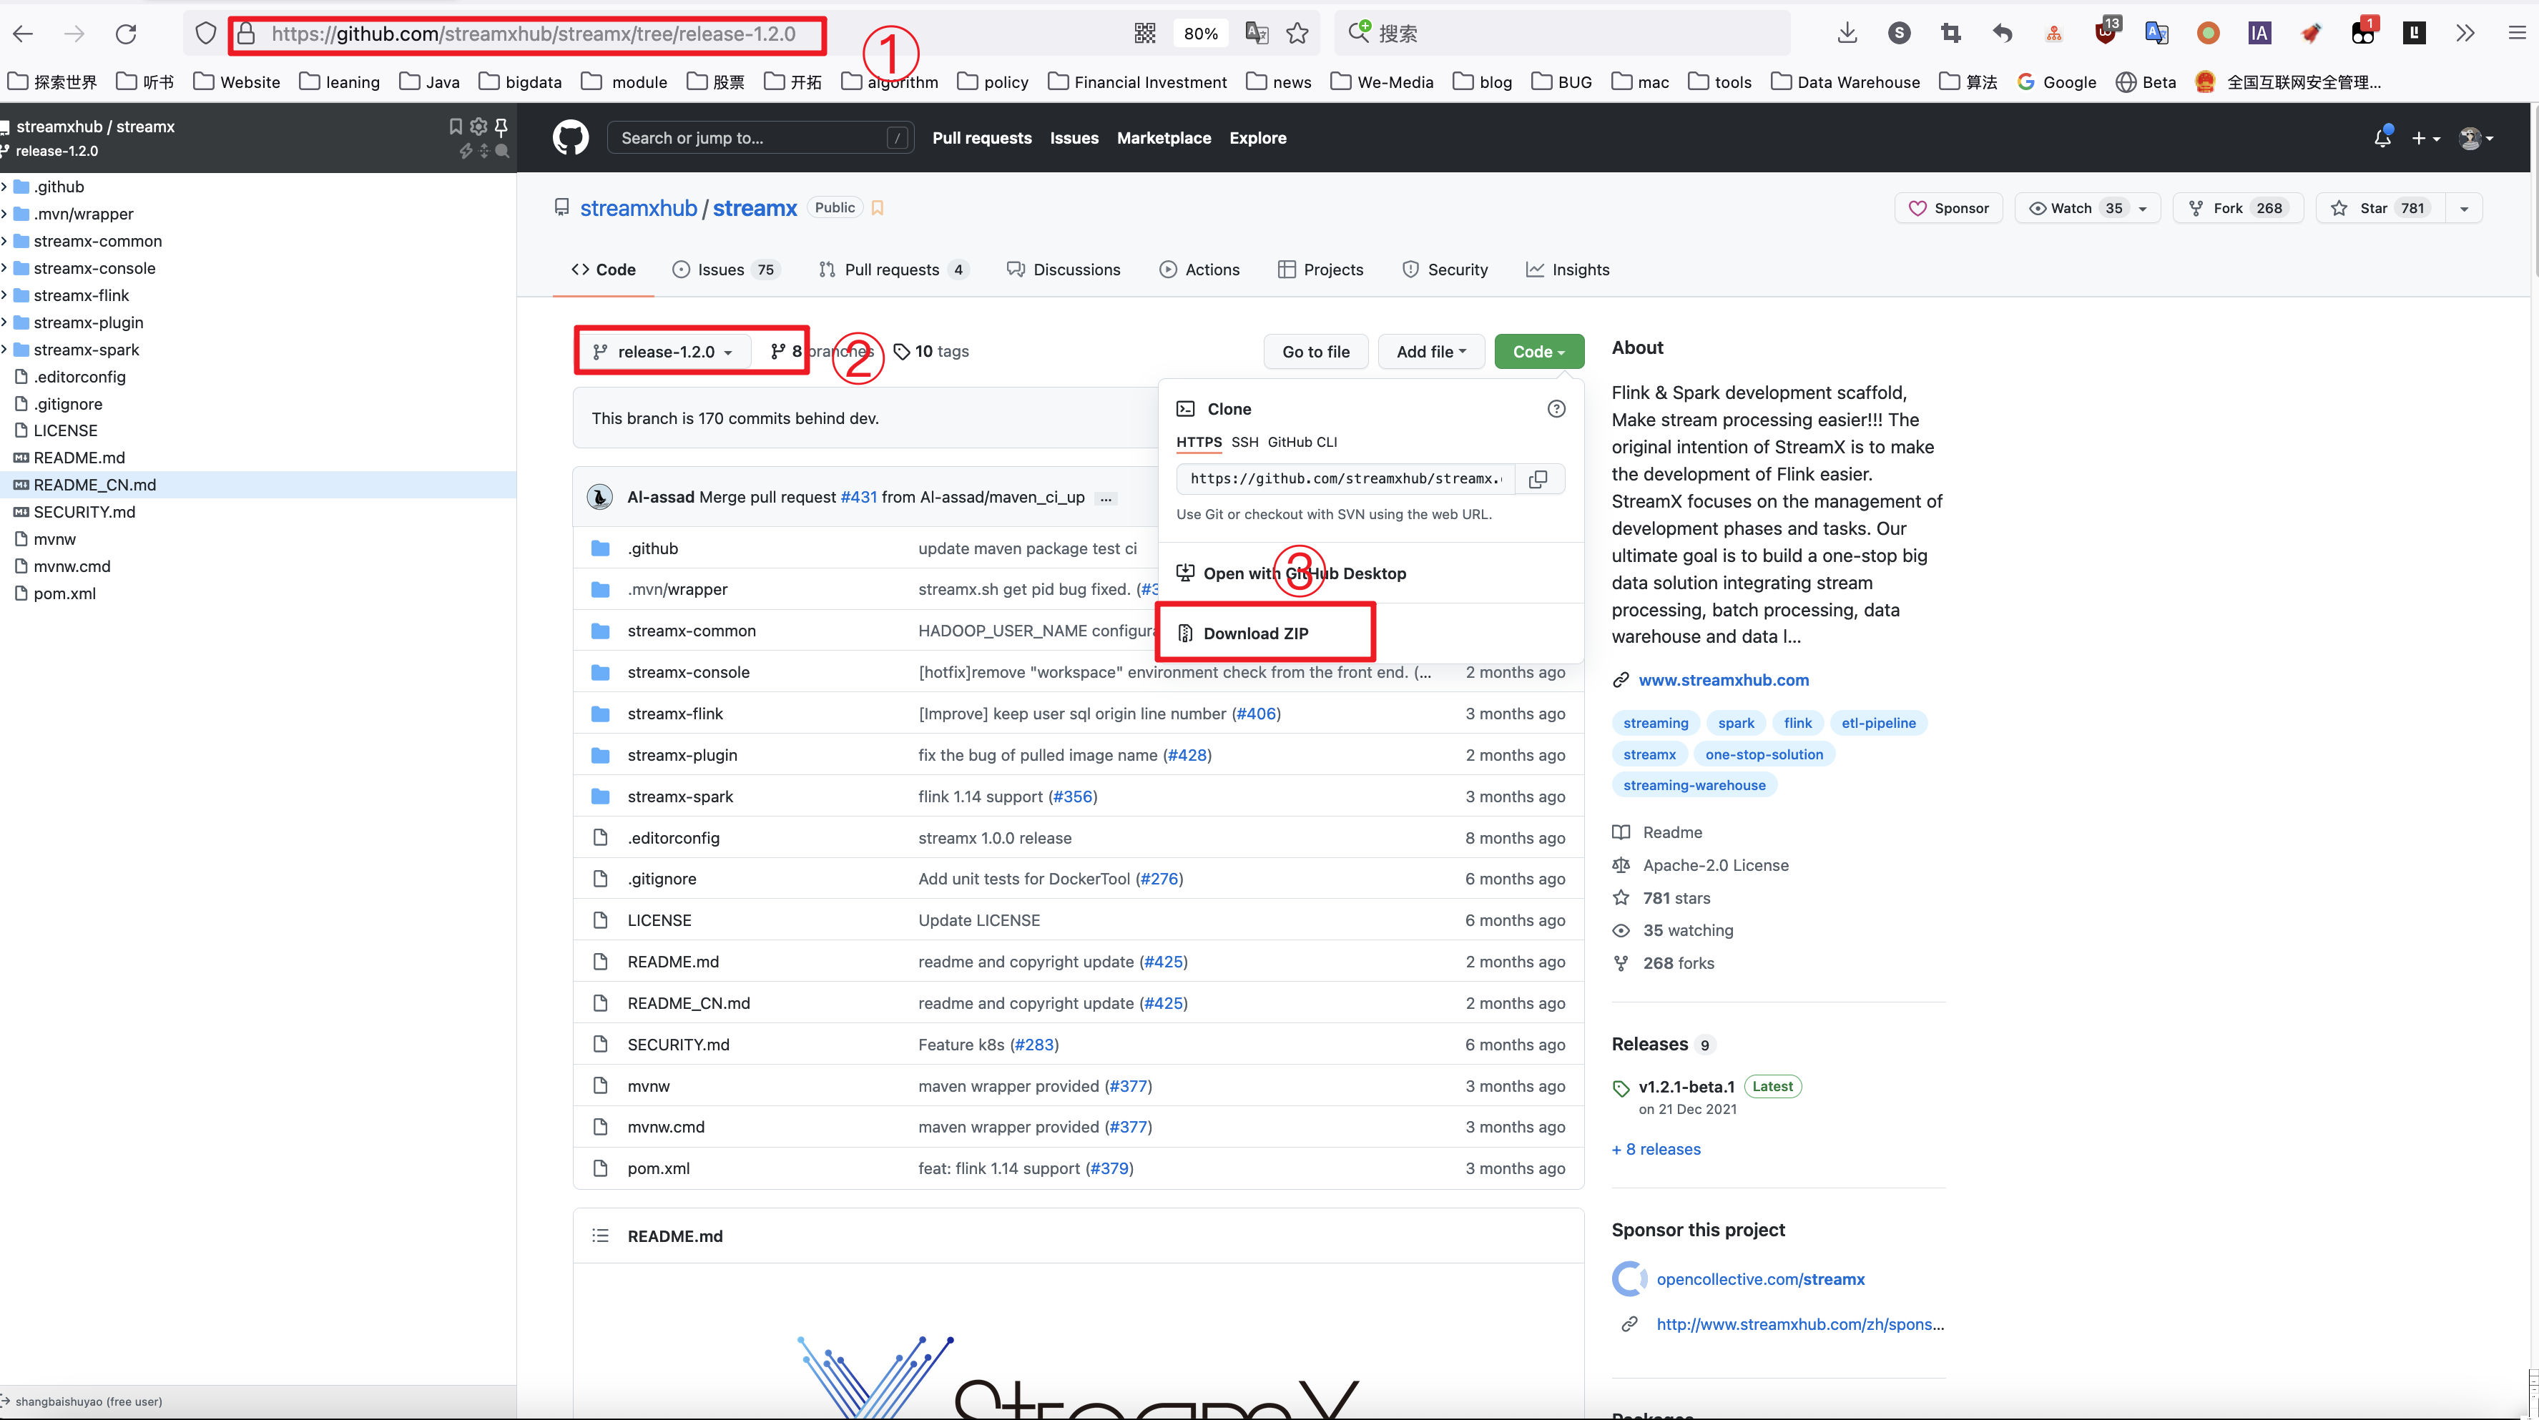Open www.streamxhub.com link
Viewport: 2539px width, 1420px height.
point(1723,680)
